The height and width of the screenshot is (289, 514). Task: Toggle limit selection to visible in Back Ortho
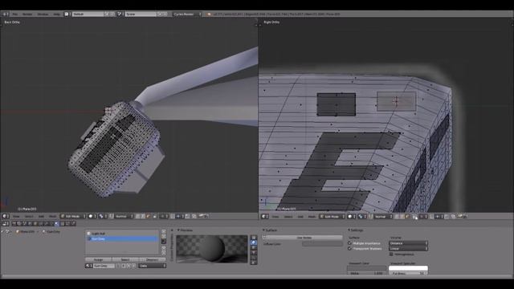155,216
